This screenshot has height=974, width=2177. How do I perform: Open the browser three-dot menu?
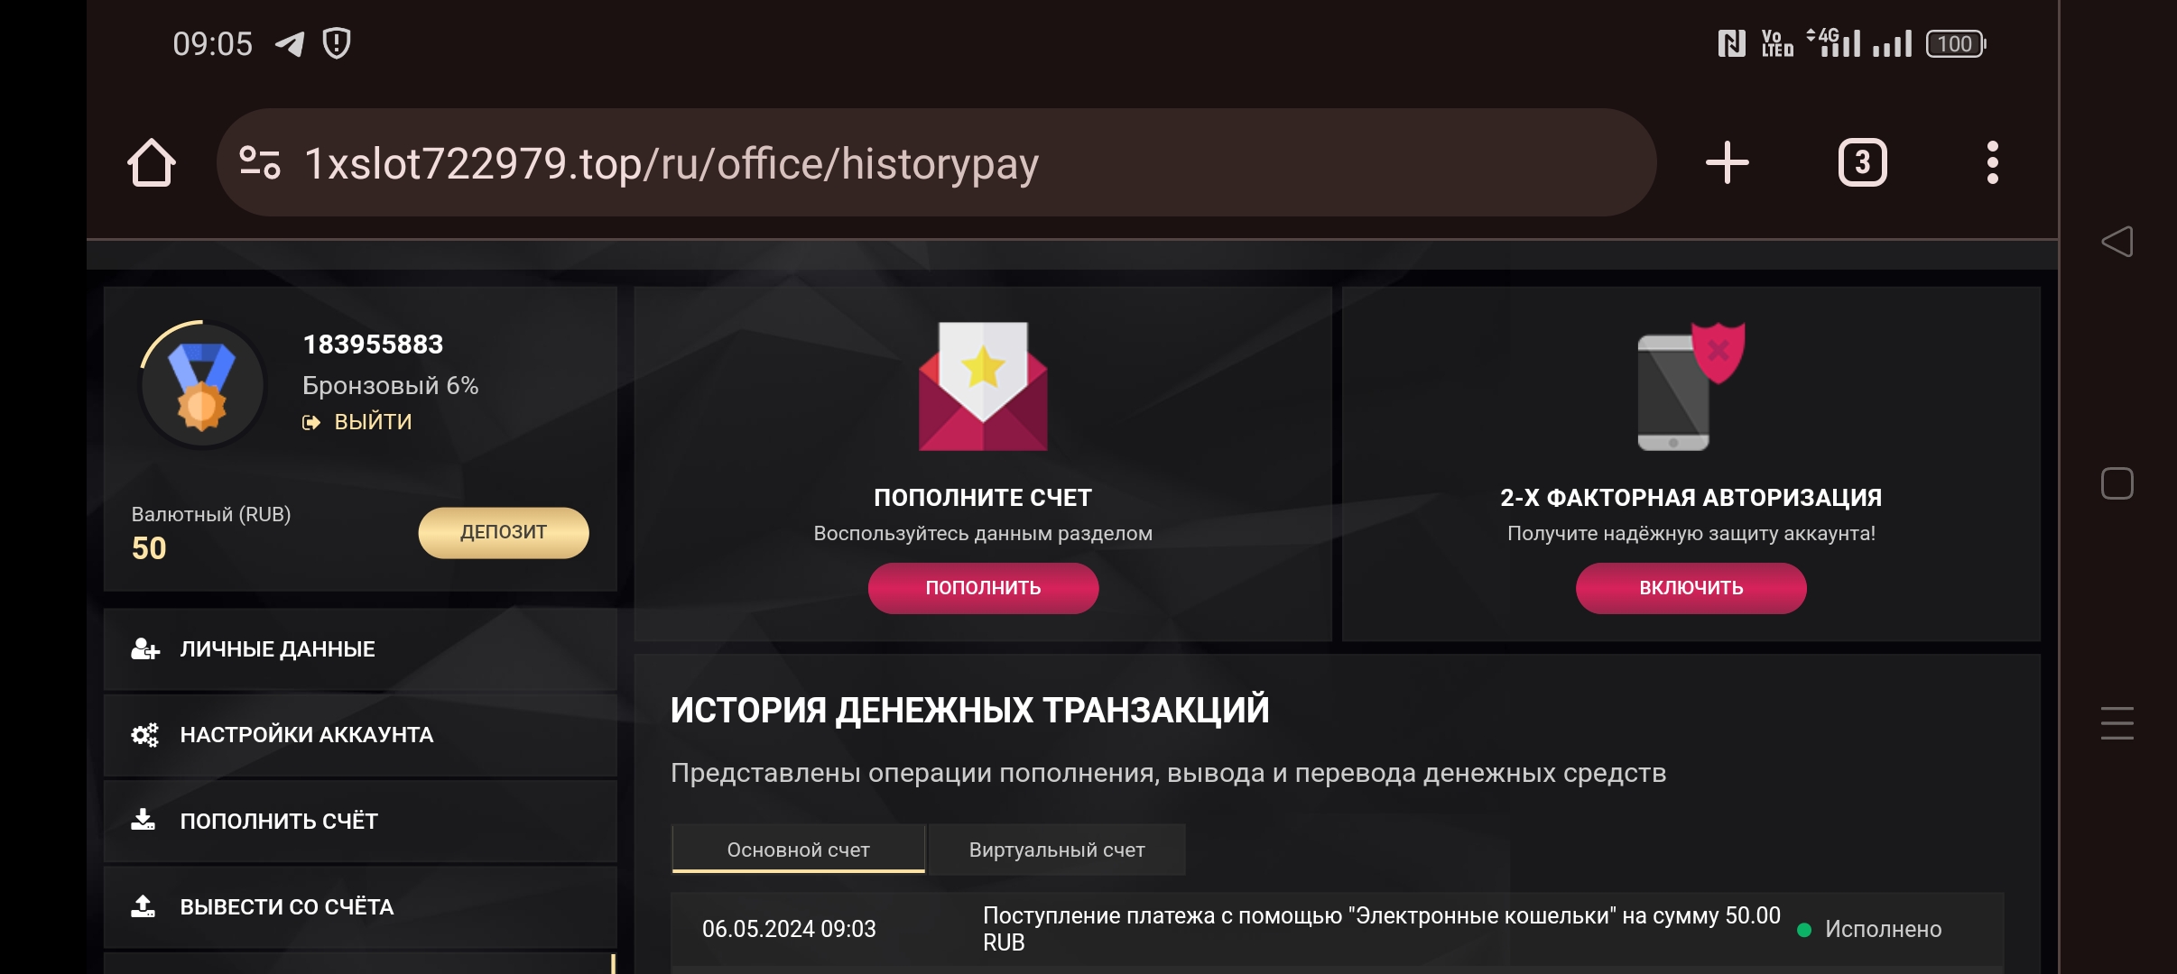[1993, 163]
